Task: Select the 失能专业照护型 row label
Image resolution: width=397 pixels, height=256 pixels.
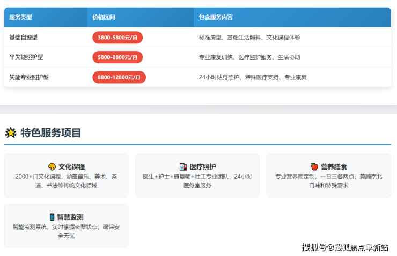Action: tap(29, 77)
